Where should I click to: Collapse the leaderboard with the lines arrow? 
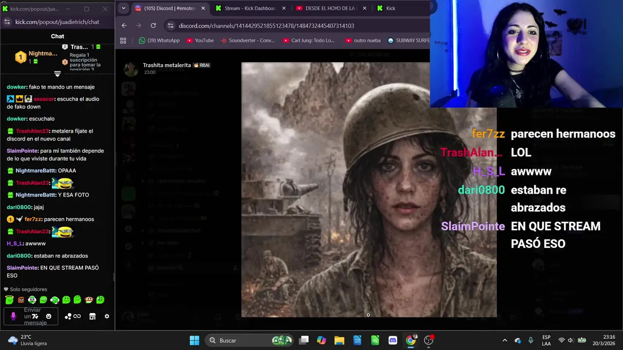57,74
